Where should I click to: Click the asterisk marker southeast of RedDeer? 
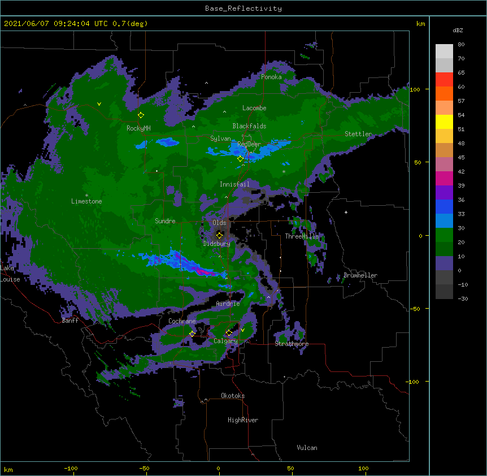[x=284, y=171]
